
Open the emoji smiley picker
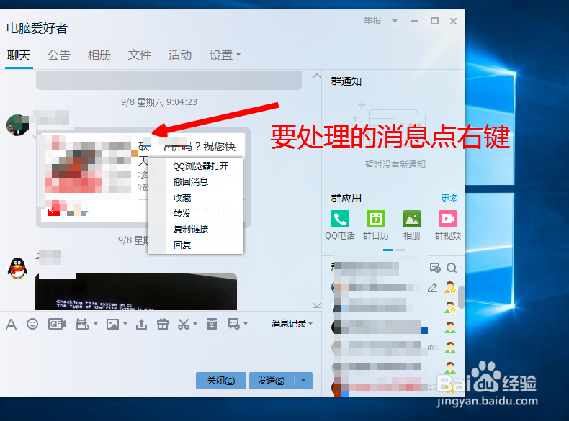(x=32, y=324)
